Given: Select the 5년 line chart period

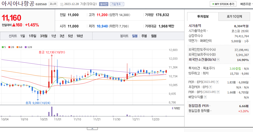Looking at the screenshot, I should coord(70,36).
